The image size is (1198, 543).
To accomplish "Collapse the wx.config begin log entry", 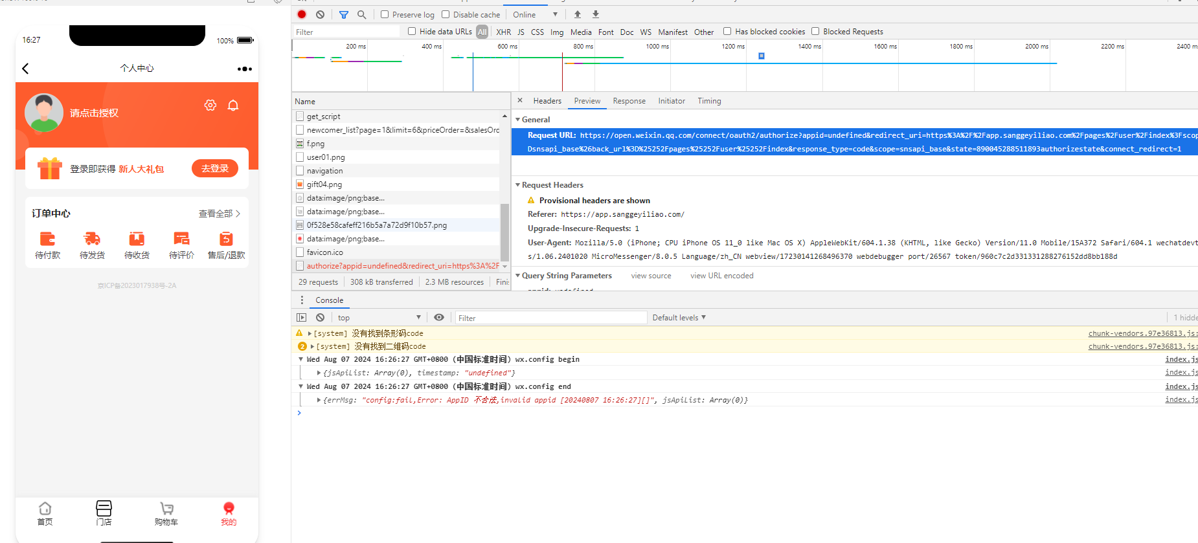I will pos(300,359).
